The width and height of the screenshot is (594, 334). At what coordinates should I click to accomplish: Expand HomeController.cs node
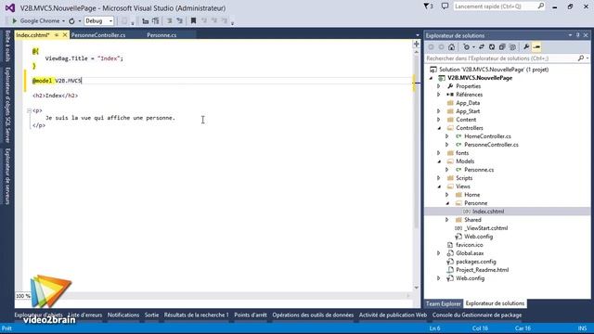pyautogui.click(x=447, y=136)
